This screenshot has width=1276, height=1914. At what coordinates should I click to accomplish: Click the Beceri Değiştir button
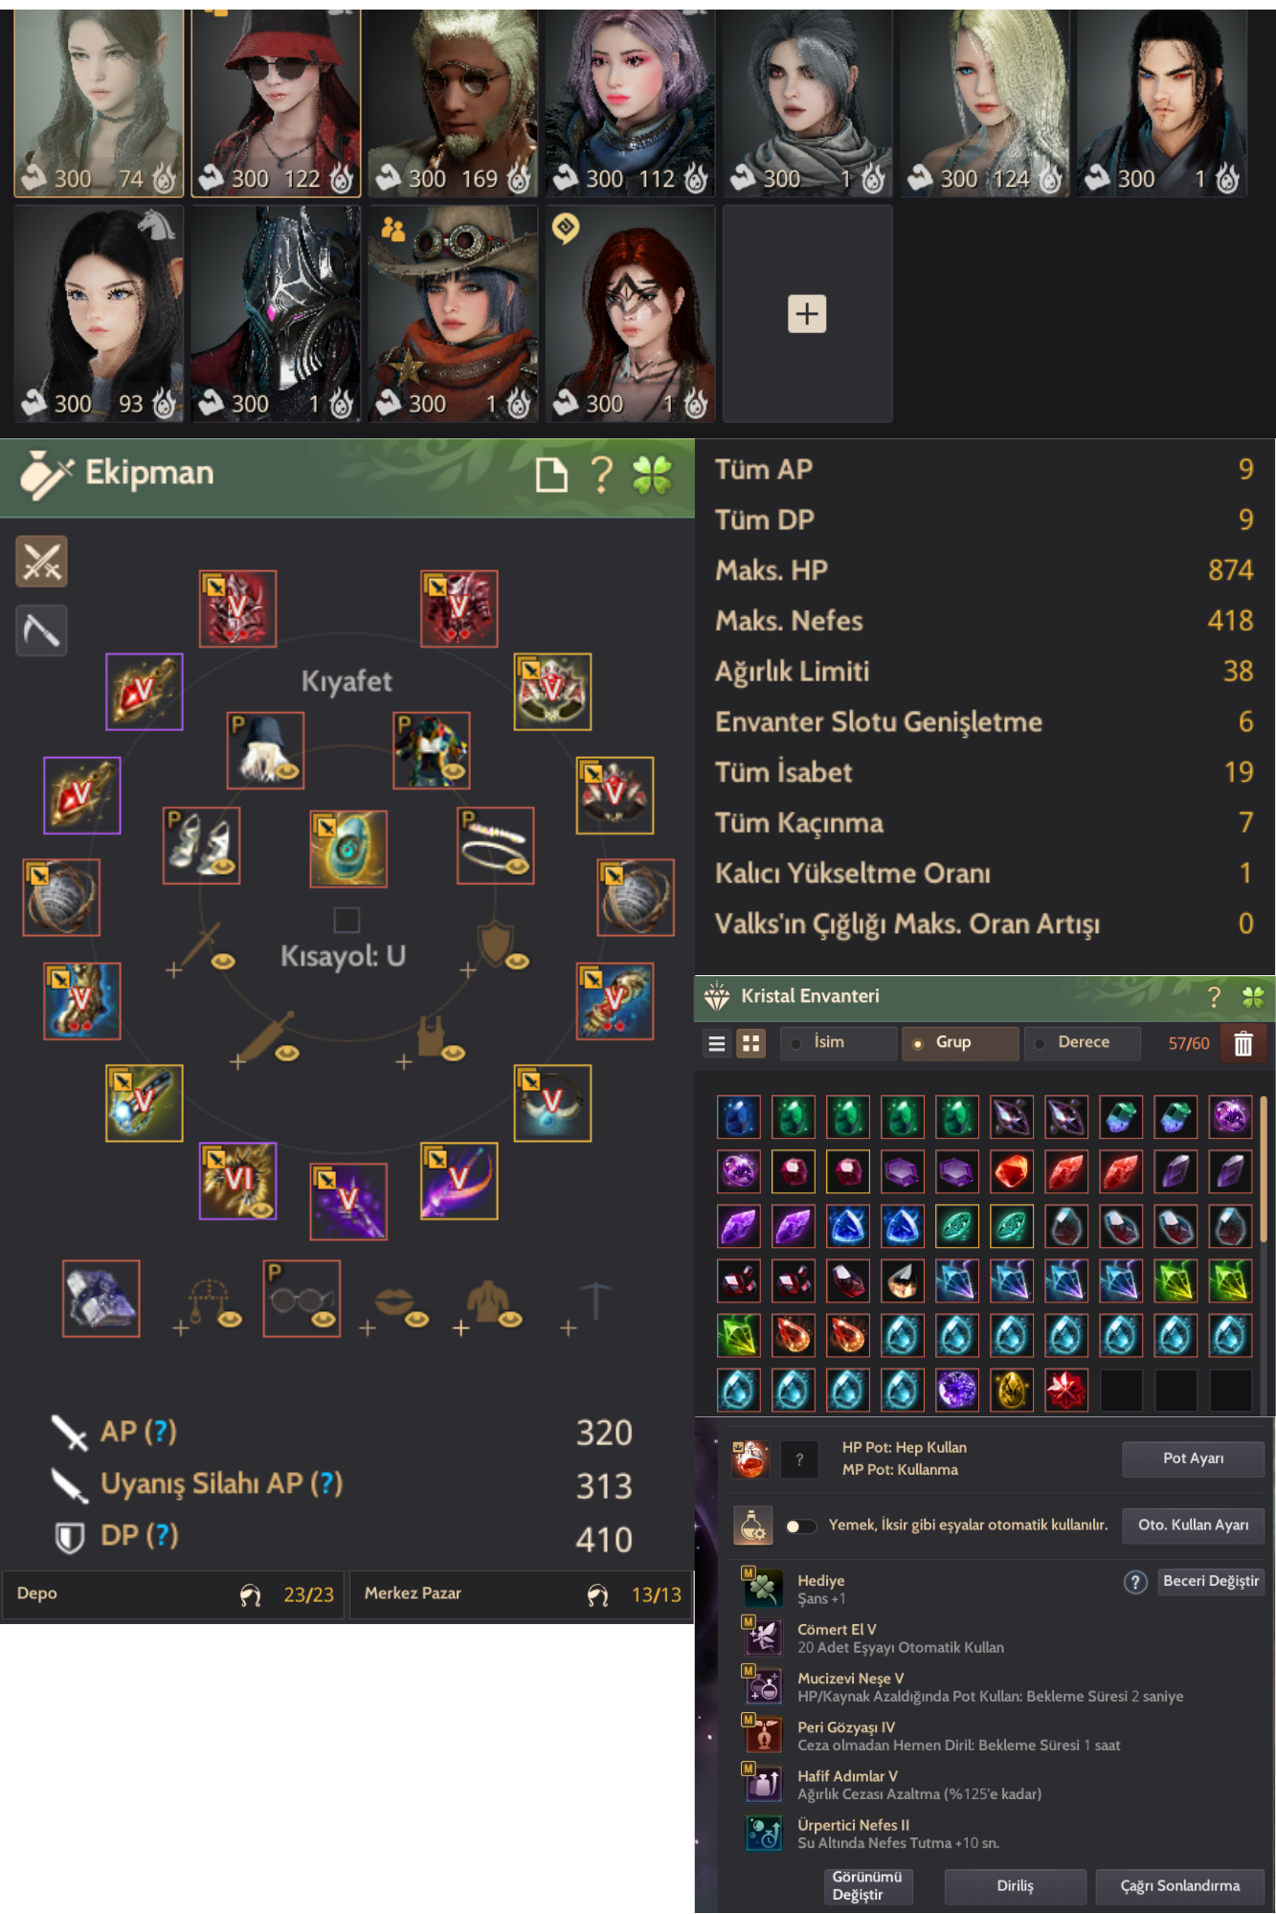(1211, 1581)
